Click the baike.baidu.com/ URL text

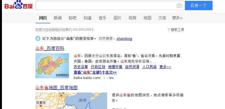87,78
